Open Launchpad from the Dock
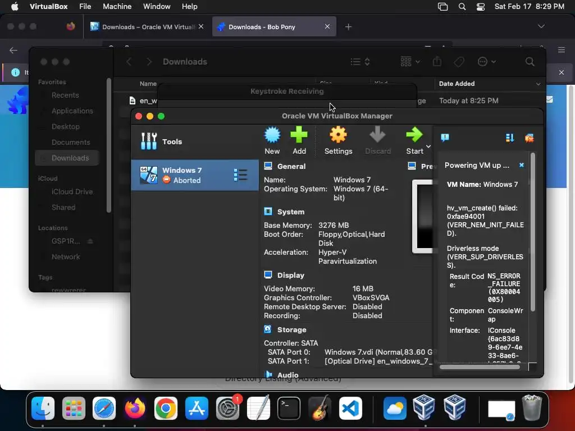Screen dimensions: 575x431 (x=74, y=408)
